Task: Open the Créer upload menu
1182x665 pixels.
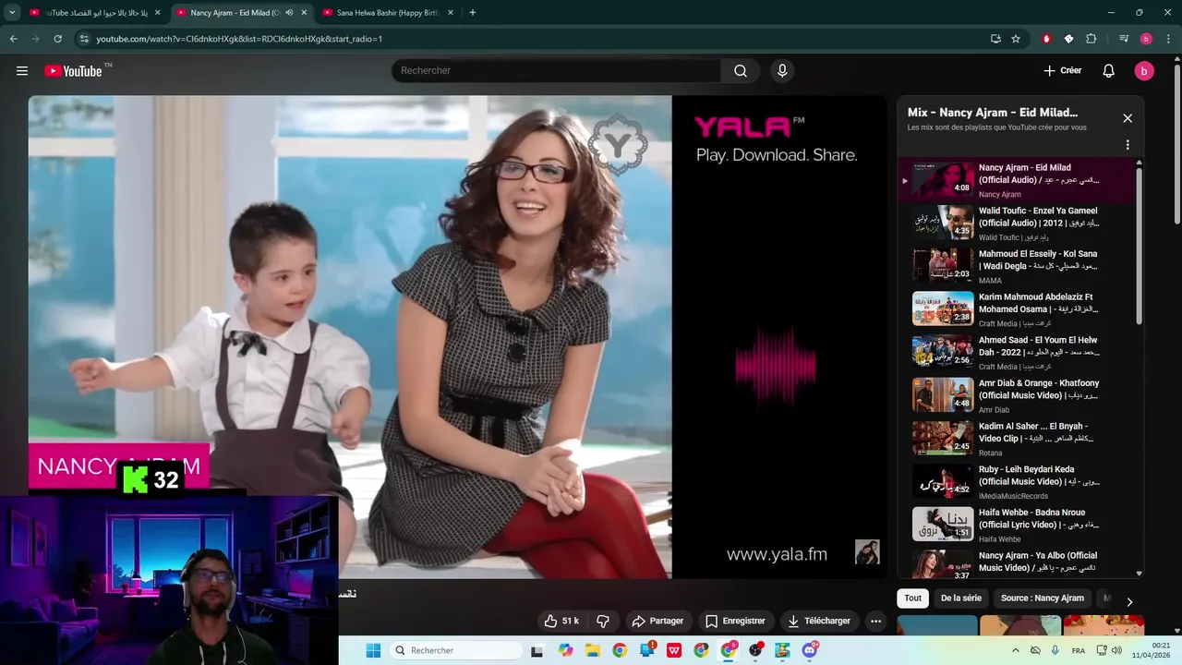Action: 1062,71
